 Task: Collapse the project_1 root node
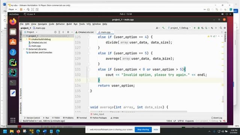tap(24, 36)
